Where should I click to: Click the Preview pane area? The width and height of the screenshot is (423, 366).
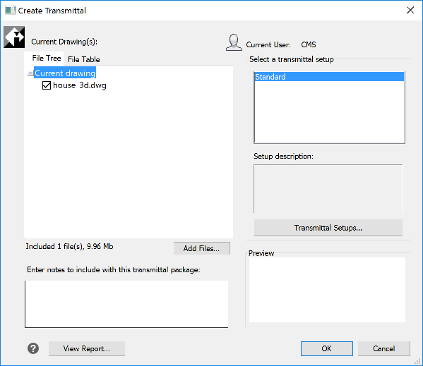(327, 290)
